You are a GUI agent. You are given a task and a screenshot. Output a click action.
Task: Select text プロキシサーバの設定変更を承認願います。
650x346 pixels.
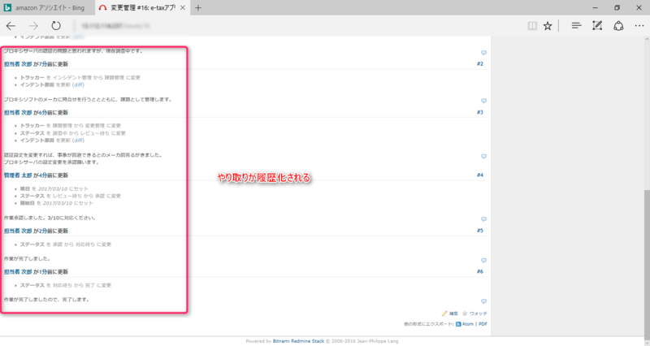tap(51, 162)
